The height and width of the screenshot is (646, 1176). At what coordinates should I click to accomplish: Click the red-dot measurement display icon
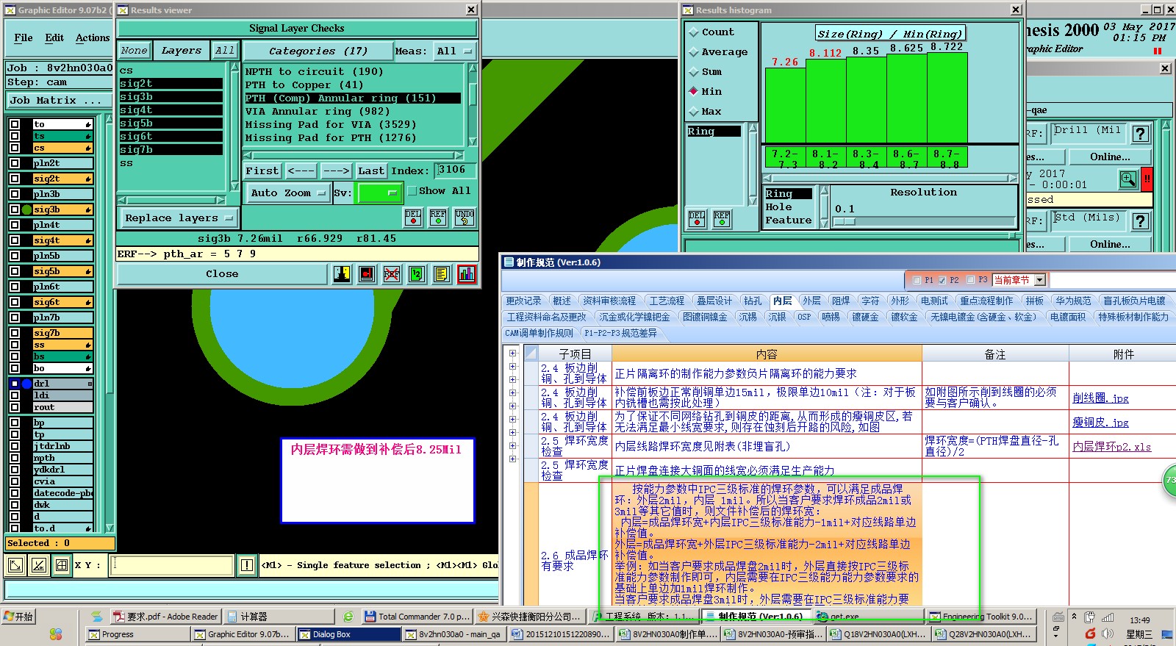click(x=367, y=274)
